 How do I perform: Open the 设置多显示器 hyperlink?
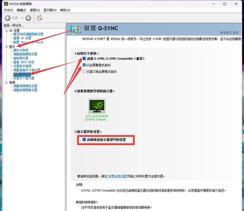117,176
